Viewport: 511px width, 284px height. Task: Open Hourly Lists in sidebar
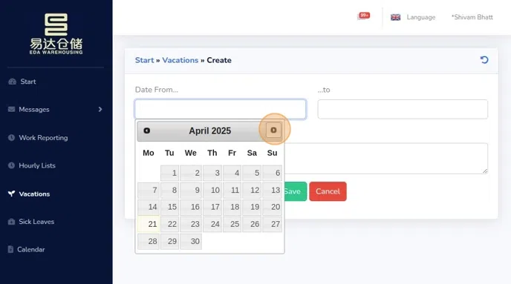click(37, 165)
